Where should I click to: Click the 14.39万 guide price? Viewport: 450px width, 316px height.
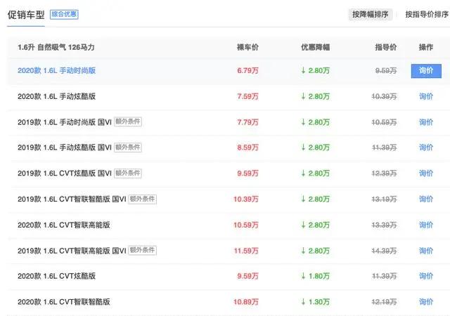(385, 251)
